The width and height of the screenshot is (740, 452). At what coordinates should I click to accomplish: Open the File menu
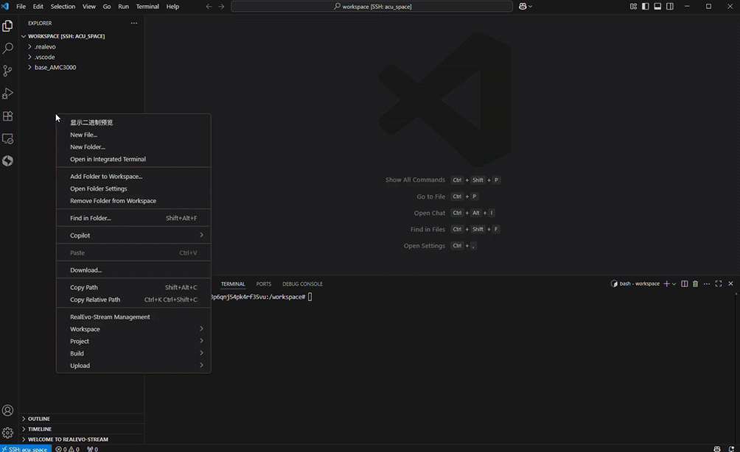coord(21,7)
